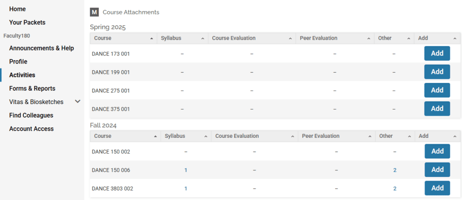Sort Spring 2025 Add column arrow
Image resolution: width=462 pixels, height=200 pixels.
point(455,39)
